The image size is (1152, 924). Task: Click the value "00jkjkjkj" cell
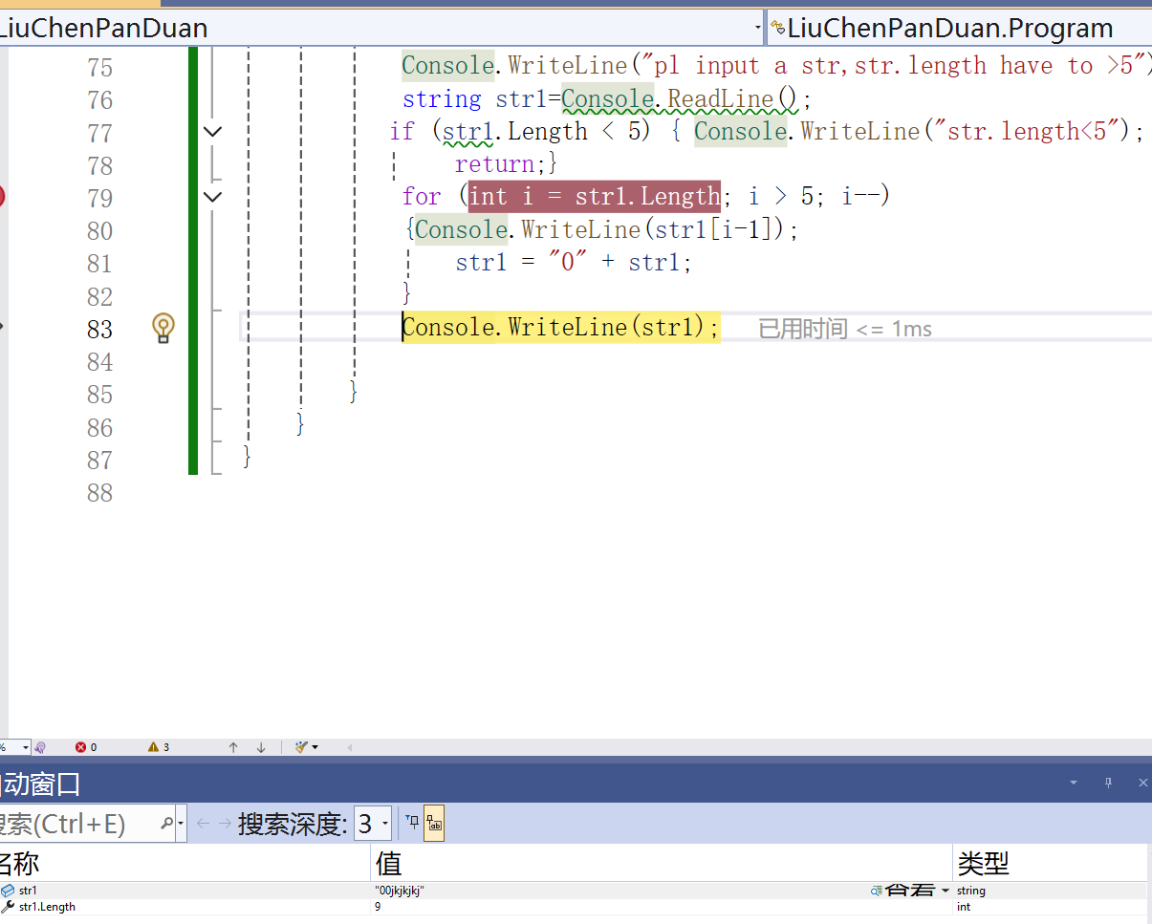pos(400,891)
